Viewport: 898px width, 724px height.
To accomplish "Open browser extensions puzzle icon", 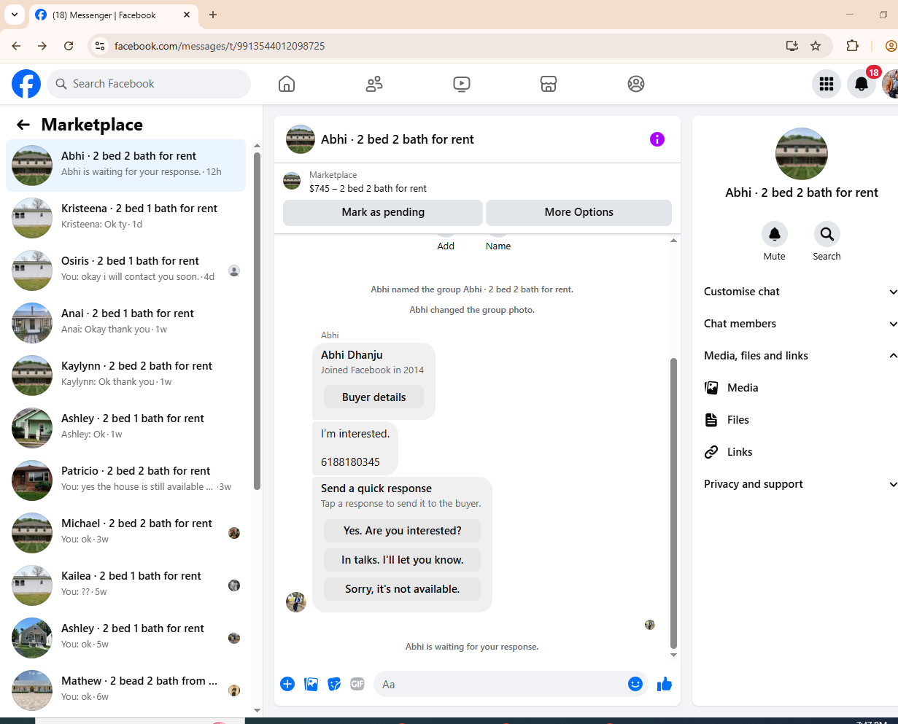I will (x=852, y=46).
